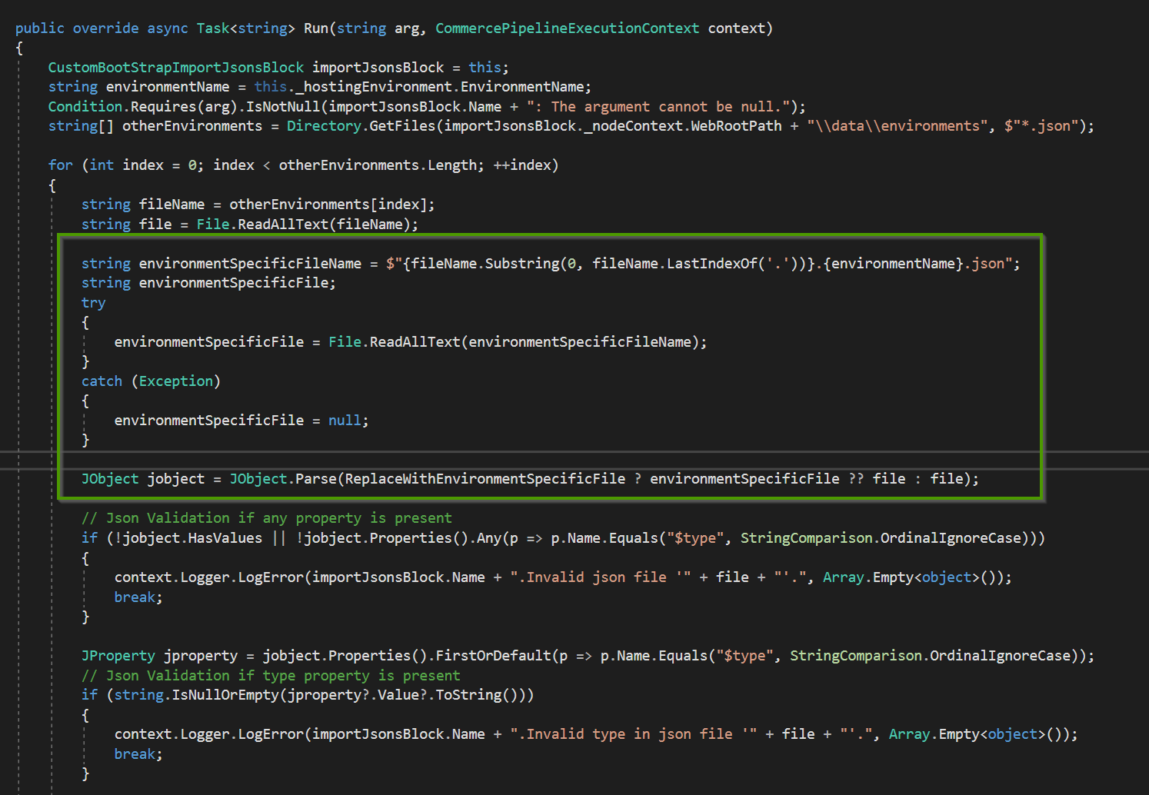Screen dimensions: 1149x795
Task: Click 'ReadAllText(environmentSpecificFileName)' in the try block
Action: [534, 342]
